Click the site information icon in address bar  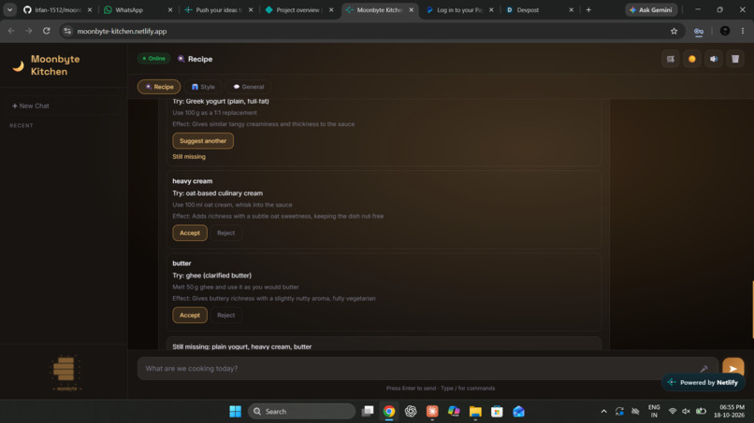(67, 31)
